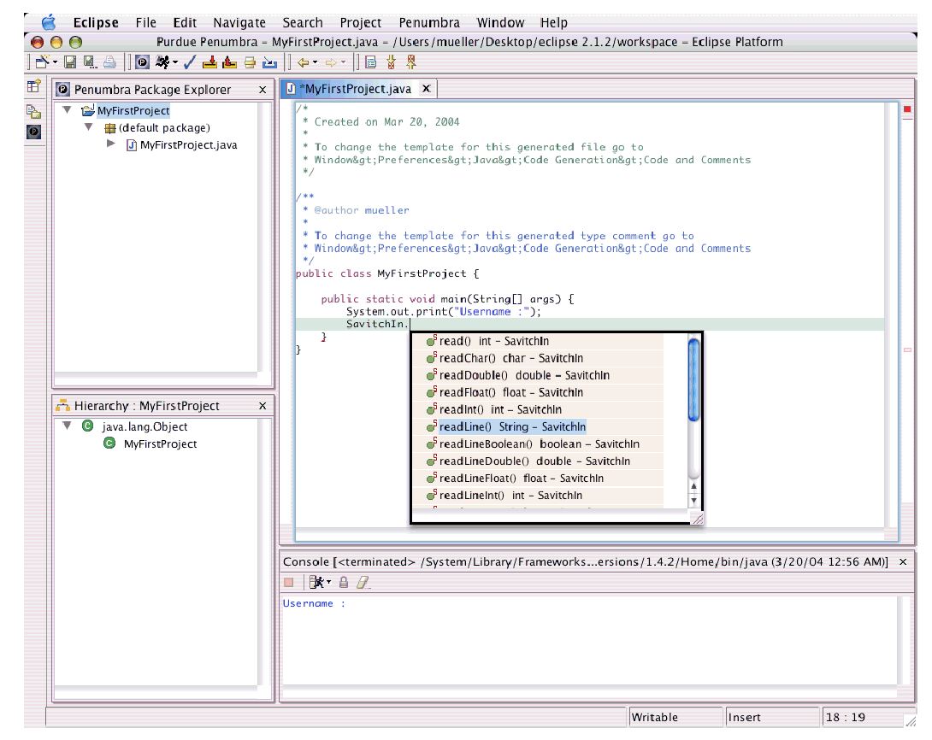The image size is (932, 740).
Task: Open the Project menu in menu bar
Action: (x=360, y=23)
